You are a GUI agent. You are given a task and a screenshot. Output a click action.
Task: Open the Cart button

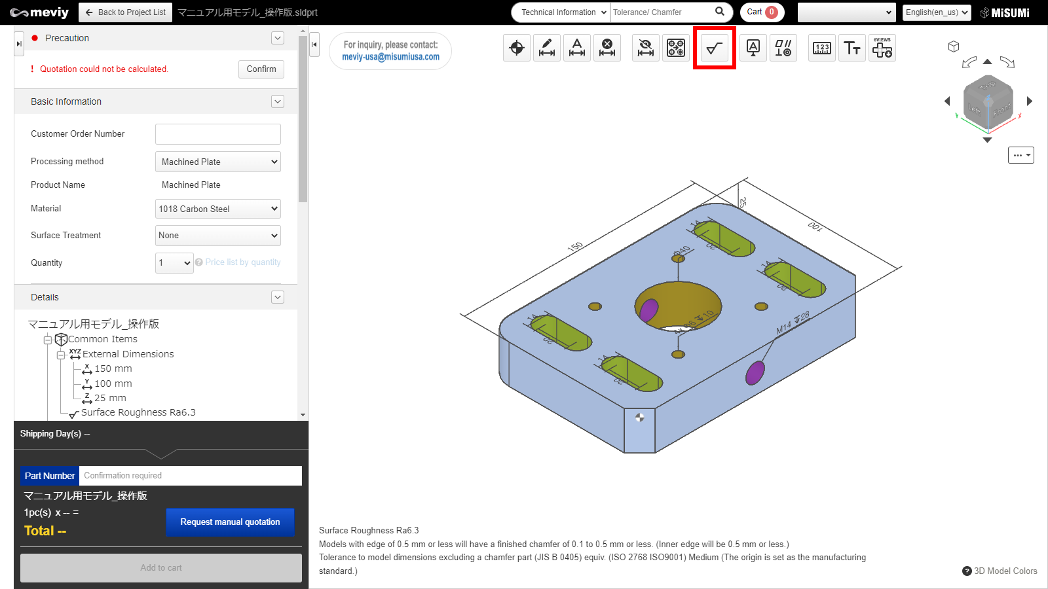[762, 12]
